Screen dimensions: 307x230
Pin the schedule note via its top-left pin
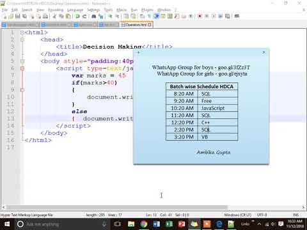tap(138, 52)
